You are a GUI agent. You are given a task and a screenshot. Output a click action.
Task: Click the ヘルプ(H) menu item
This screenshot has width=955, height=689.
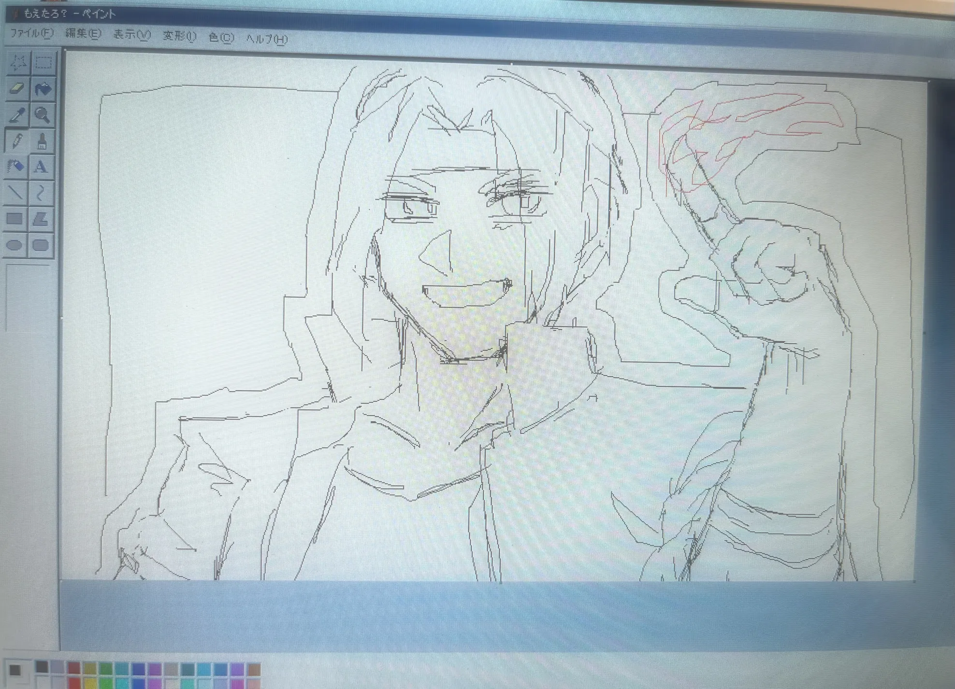[x=267, y=39]
